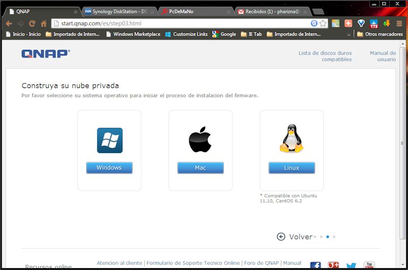Open Windows Marketplace bookmark

pyautogui.click(x=134, y=34)
